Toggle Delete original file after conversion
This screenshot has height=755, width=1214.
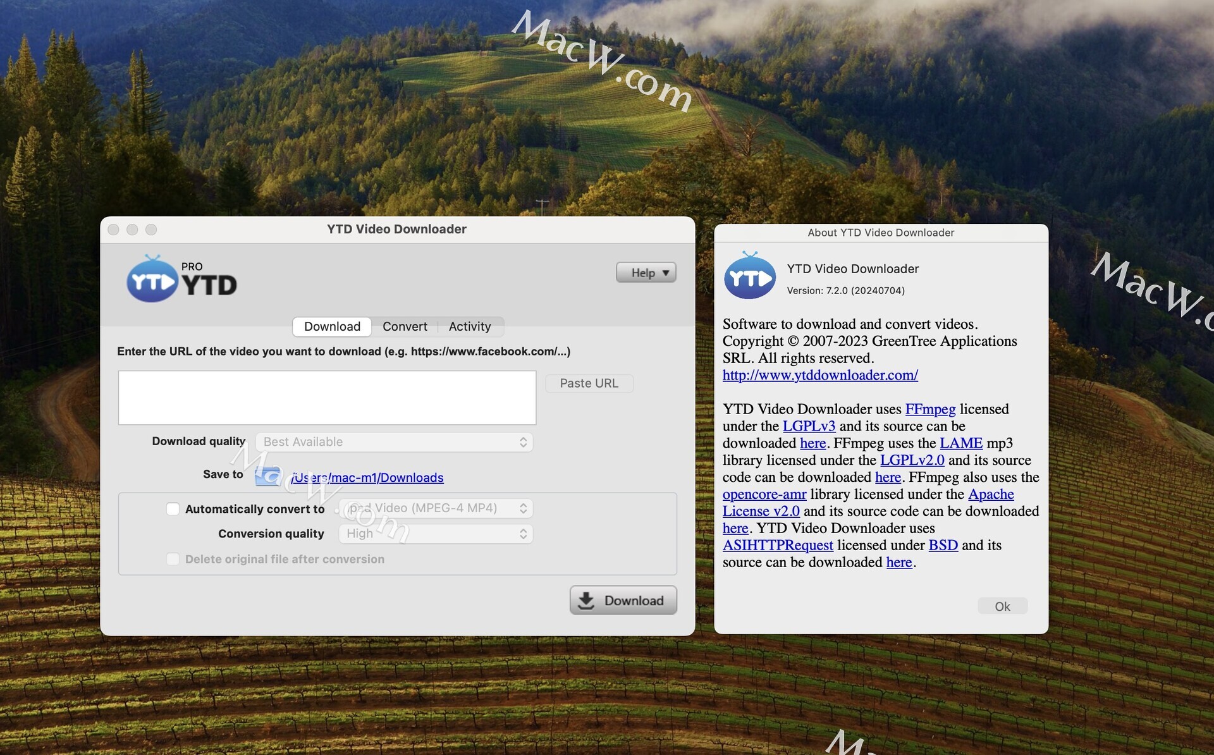tap(173, 559)
